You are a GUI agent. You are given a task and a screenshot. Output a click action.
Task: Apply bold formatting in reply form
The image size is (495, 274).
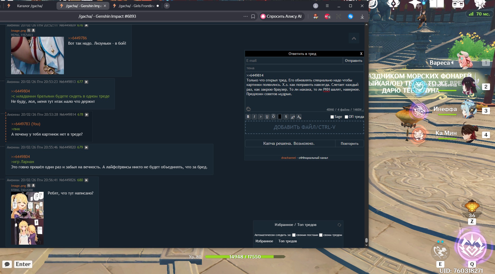[x=248, y=117]
